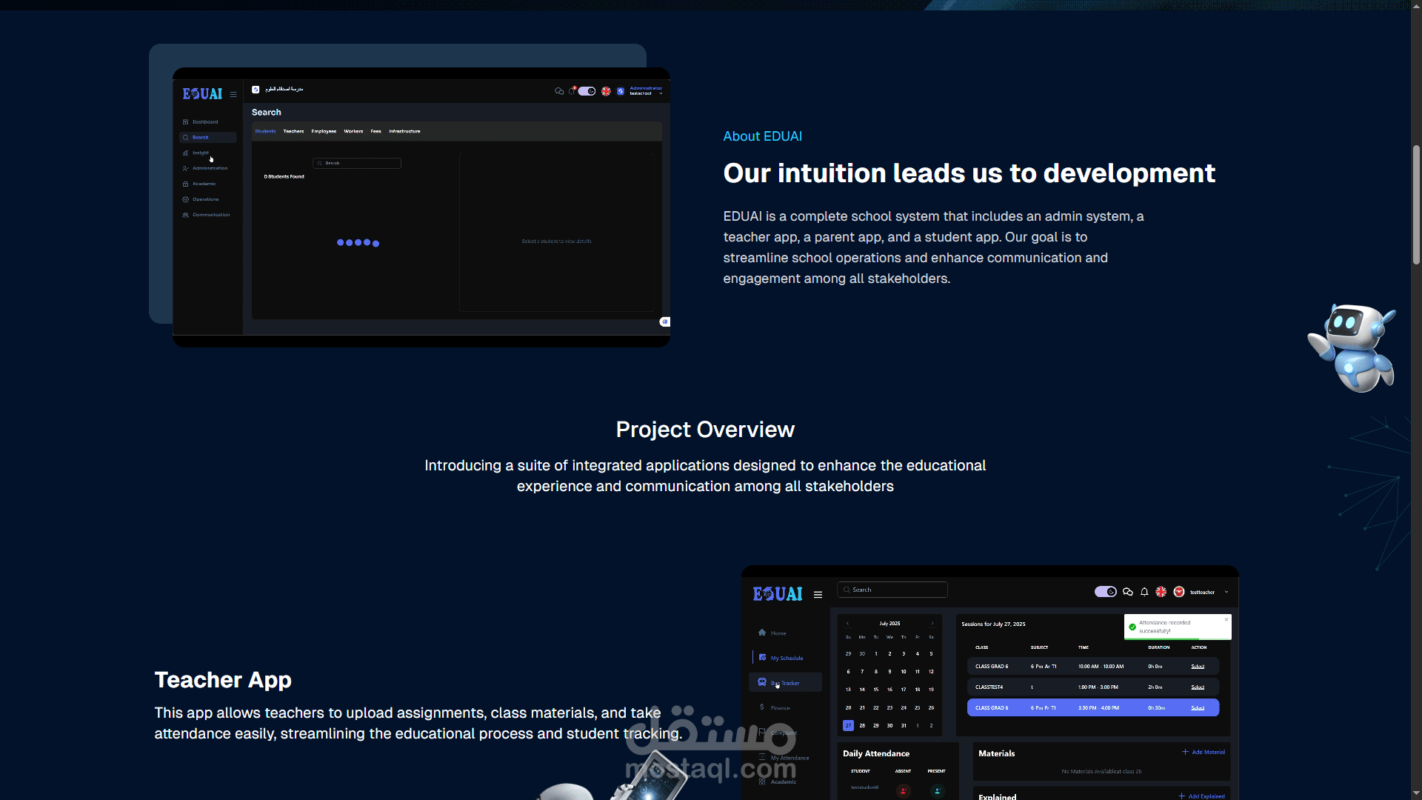This screenshot has width=1422, height=800.
Task: Click testteacher avatar icon
Action: 1179,592
